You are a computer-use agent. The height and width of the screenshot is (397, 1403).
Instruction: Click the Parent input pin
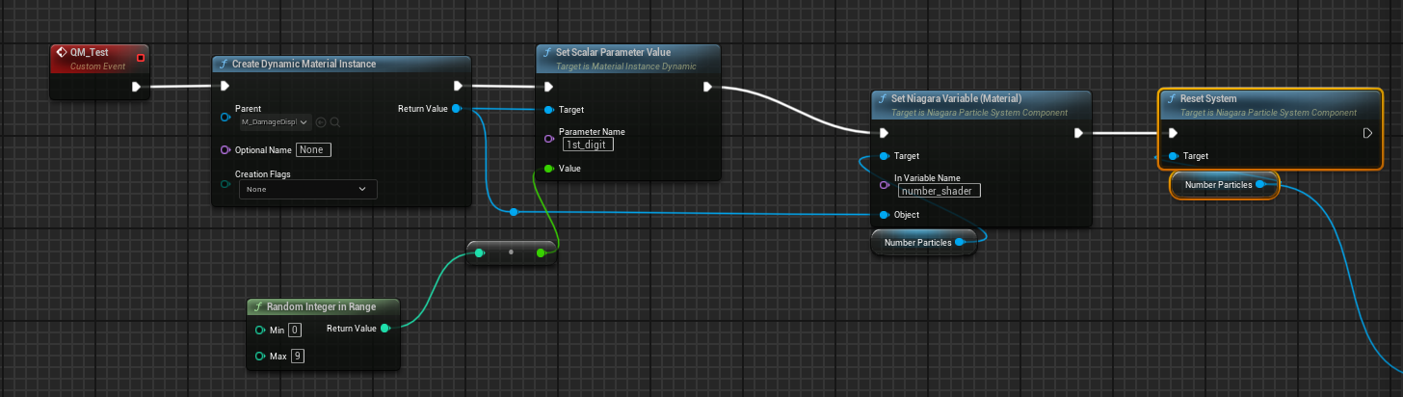[x=225, y=116]
